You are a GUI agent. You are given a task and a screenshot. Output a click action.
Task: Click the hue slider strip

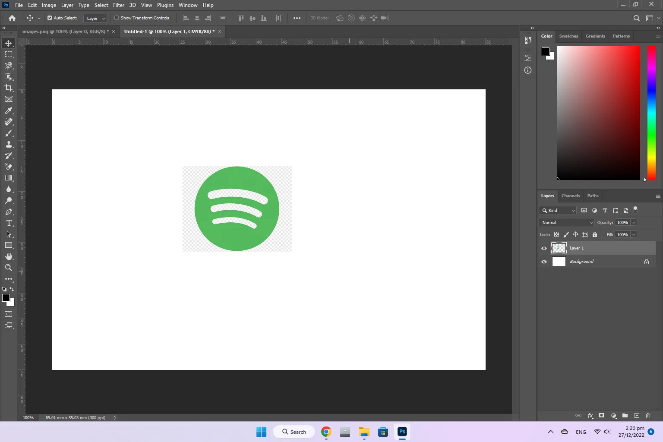(651, 113)
